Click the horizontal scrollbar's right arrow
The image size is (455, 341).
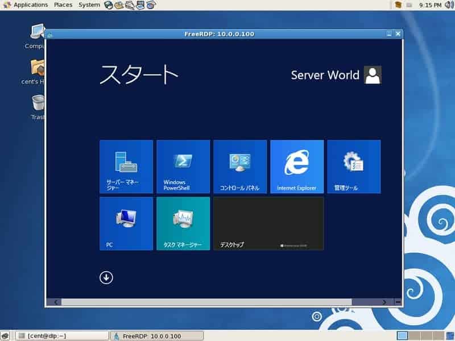384,302
